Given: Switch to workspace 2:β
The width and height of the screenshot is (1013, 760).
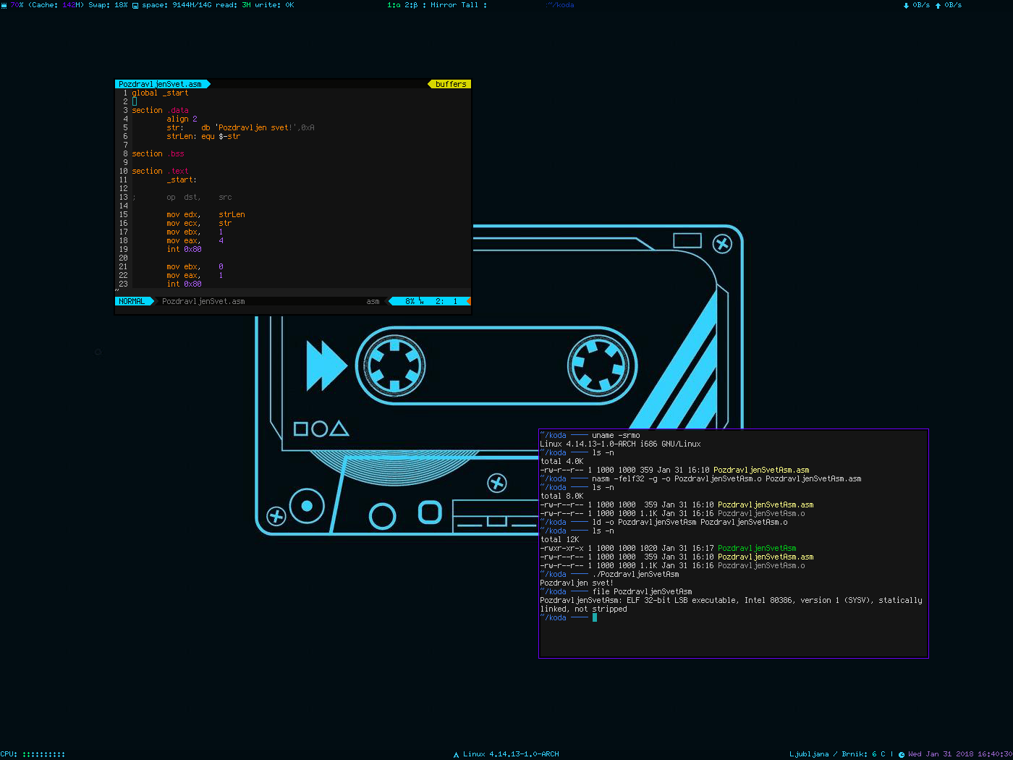Looking at the screenshot, I should point(411,5).
